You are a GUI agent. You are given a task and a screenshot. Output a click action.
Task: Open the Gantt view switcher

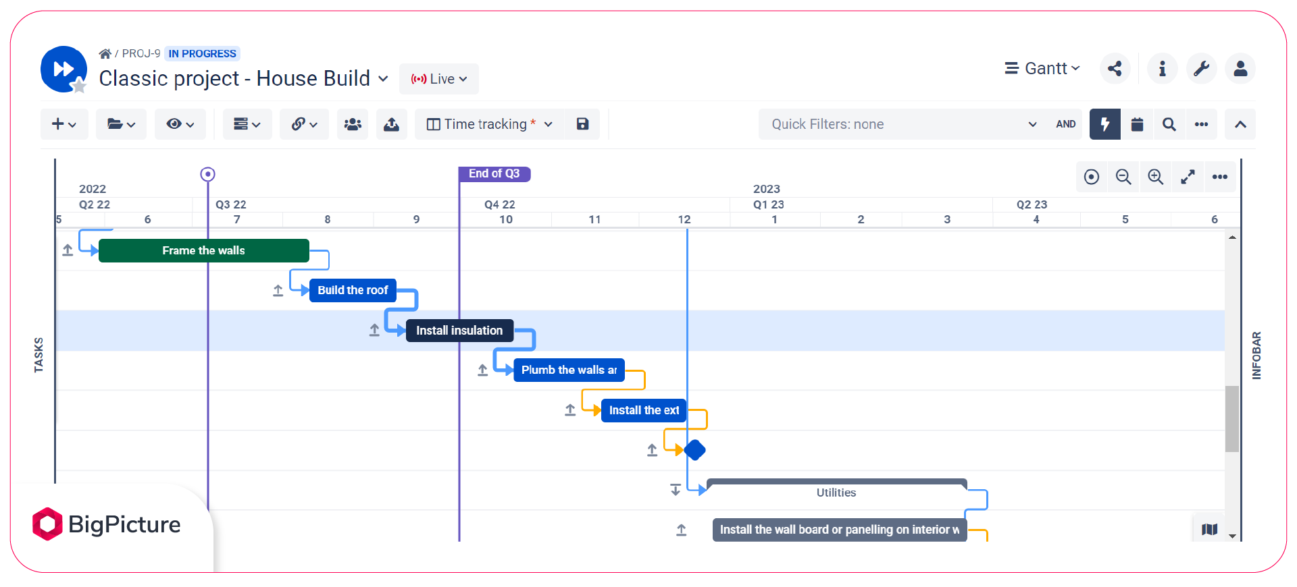tap(1042, 69)
